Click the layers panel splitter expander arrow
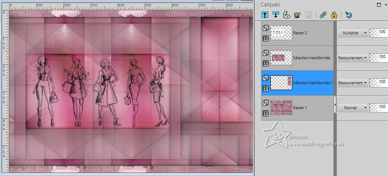Viewport: 388px width, 176px height. (335, 104)
